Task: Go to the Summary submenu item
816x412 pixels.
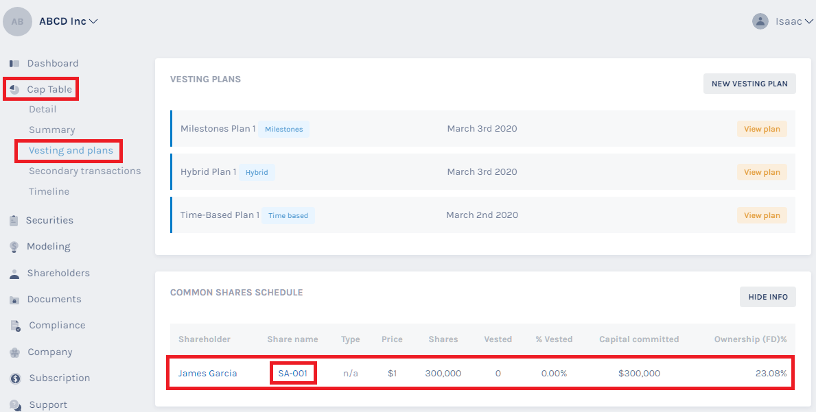Action: pos(52,130)
